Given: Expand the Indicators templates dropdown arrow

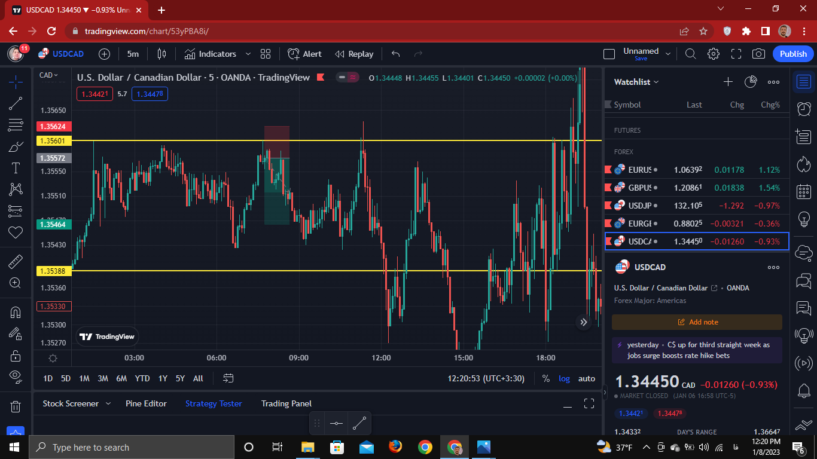Looking at the screenshot, I should (248, 54).
